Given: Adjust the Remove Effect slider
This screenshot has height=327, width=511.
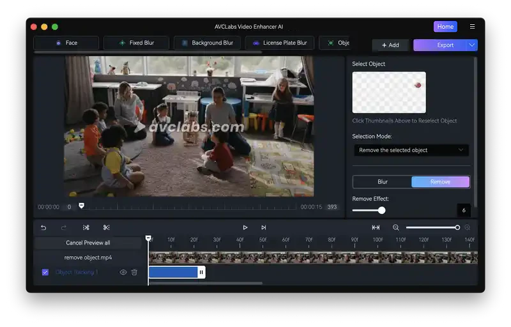Looking at the screenshot, I should click(x=381, y=210).
